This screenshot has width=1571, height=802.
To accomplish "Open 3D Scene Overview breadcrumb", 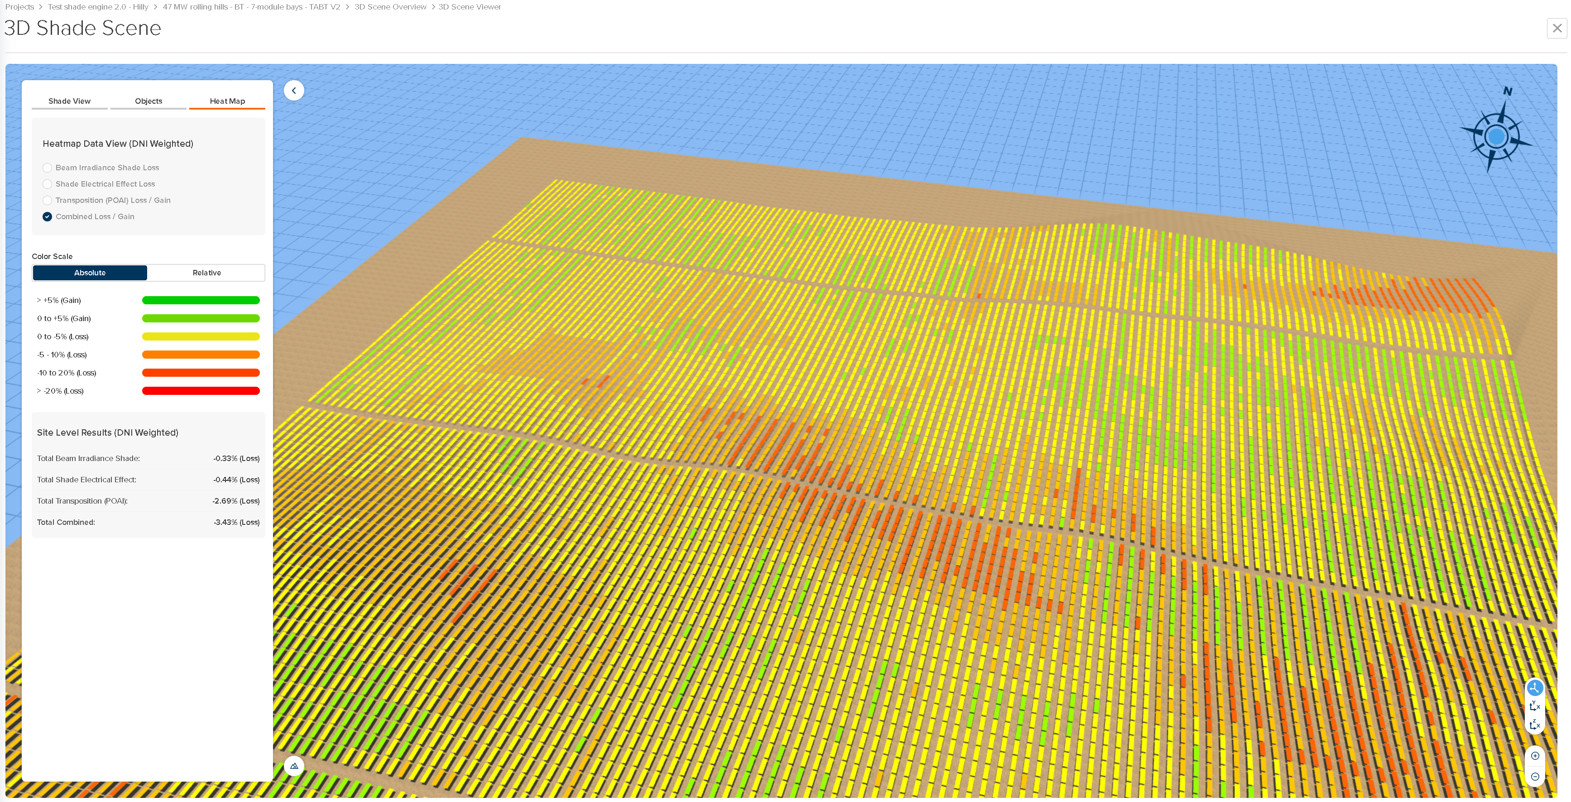I will pos(390,7).
